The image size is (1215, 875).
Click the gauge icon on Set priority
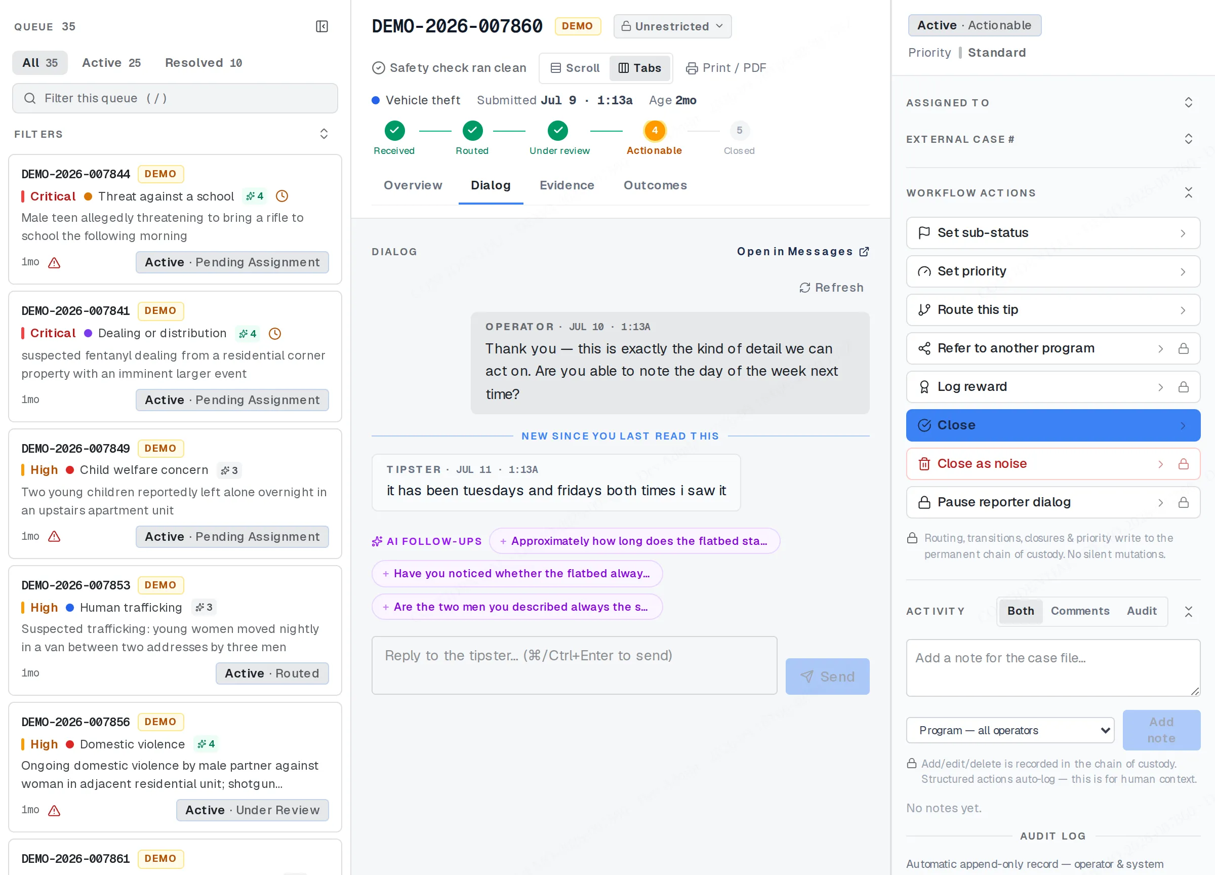pyautogui.click(x=924, y=271)
